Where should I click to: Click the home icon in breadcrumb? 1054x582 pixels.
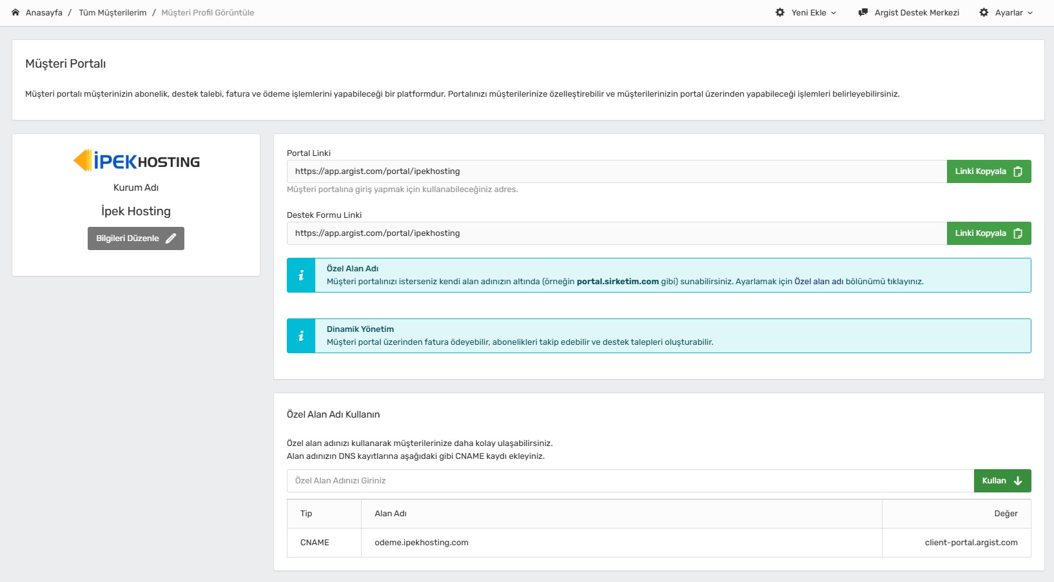click(15, 12)
